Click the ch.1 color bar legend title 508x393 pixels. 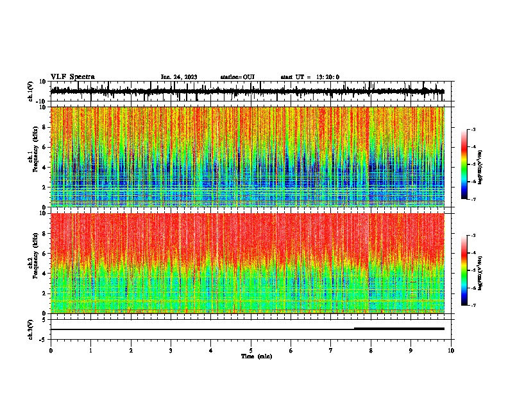tap(480, 168)
